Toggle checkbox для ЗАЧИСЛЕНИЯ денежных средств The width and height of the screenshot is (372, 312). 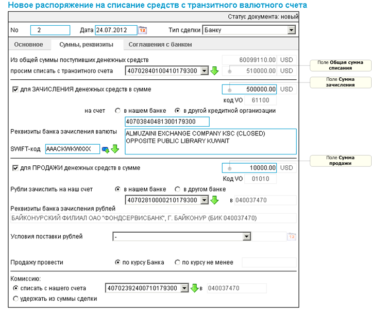coord(15,90)
